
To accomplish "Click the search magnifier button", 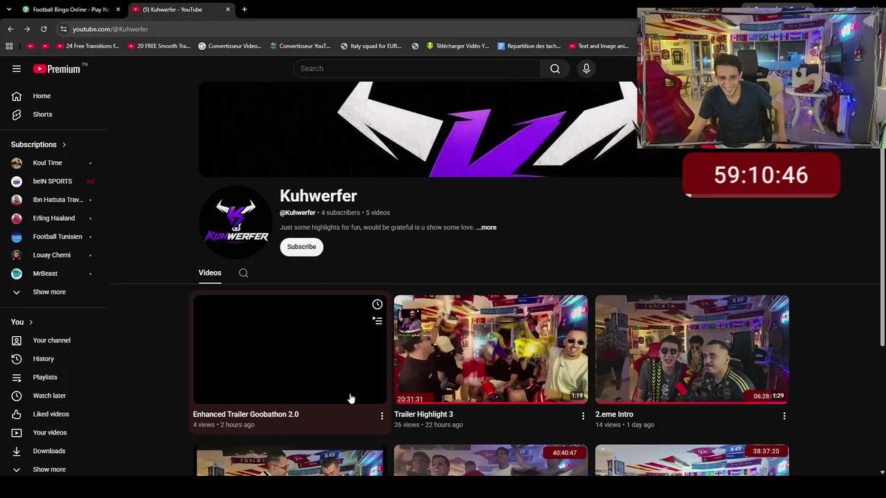I will tap(554, 68).
